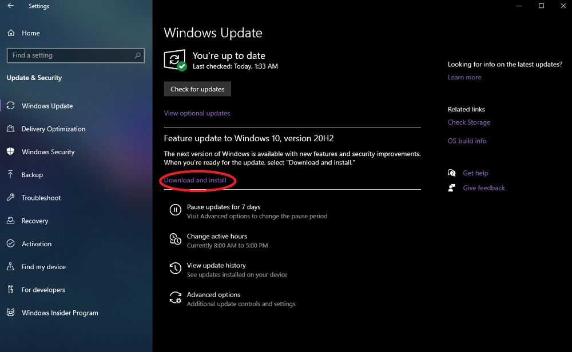Click the Advanced options gear icon
The width and height of the screenshot is (572, 352).
175,298
